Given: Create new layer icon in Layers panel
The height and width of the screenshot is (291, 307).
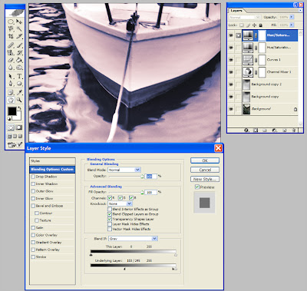Looking at the screenshot, I should (284, 131).
